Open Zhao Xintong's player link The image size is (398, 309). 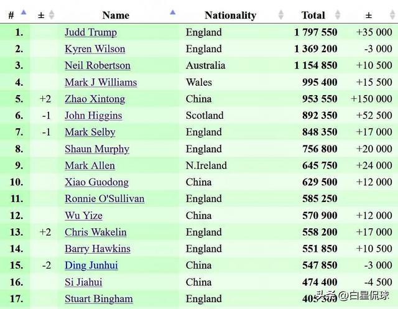[95, 99]
